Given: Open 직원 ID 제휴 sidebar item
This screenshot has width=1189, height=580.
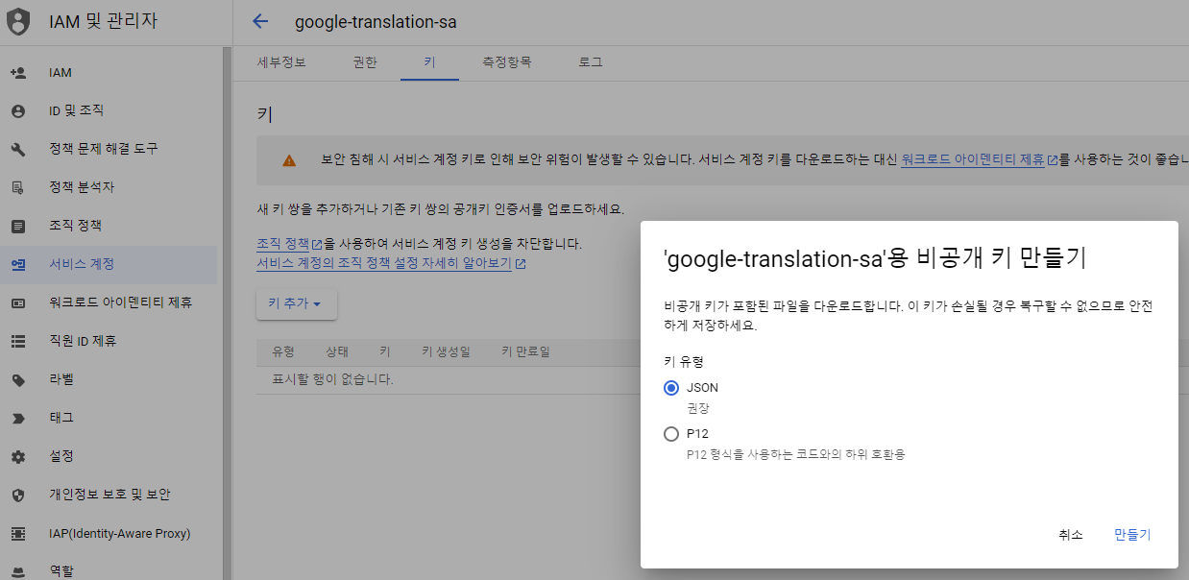Looking at the screenshot, I should click(x=109, y=341).
